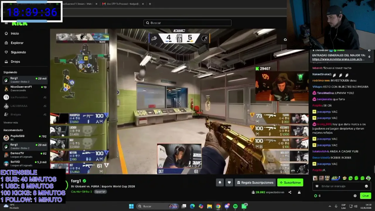
Task: Open Sol1XD recommended channel
Action: (x=25, y=163)
